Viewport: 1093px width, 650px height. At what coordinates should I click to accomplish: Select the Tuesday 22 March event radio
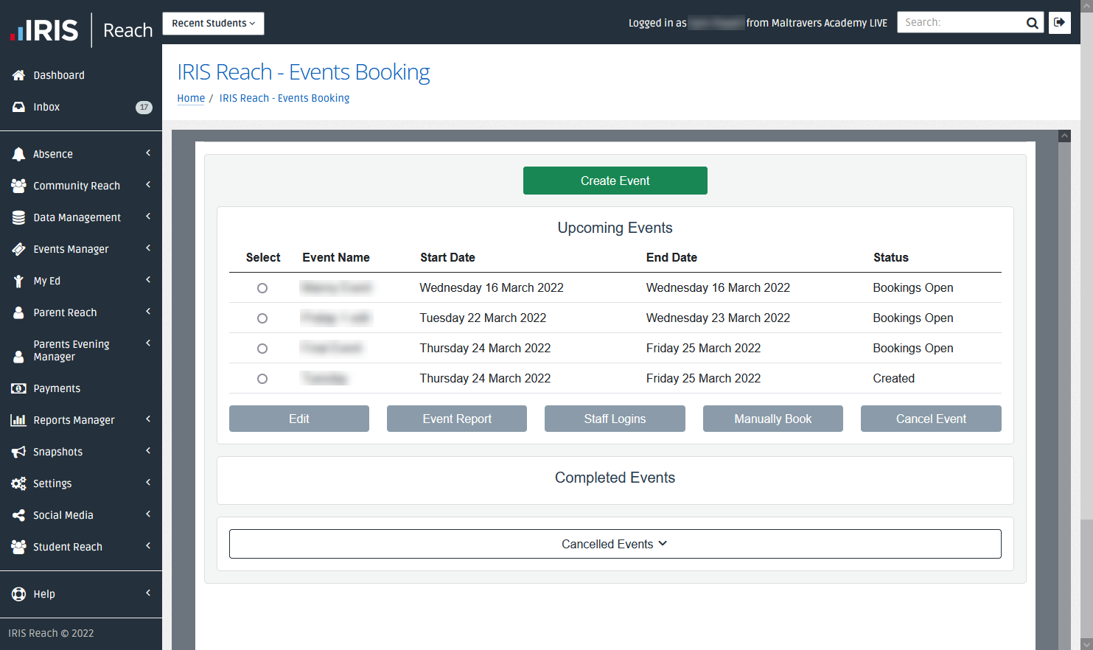(x=262, y=318)
